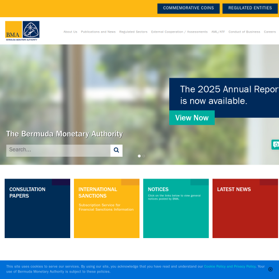
Task: Follow Cookie Policy and Privacy Policy link
Action: point(230,266)
